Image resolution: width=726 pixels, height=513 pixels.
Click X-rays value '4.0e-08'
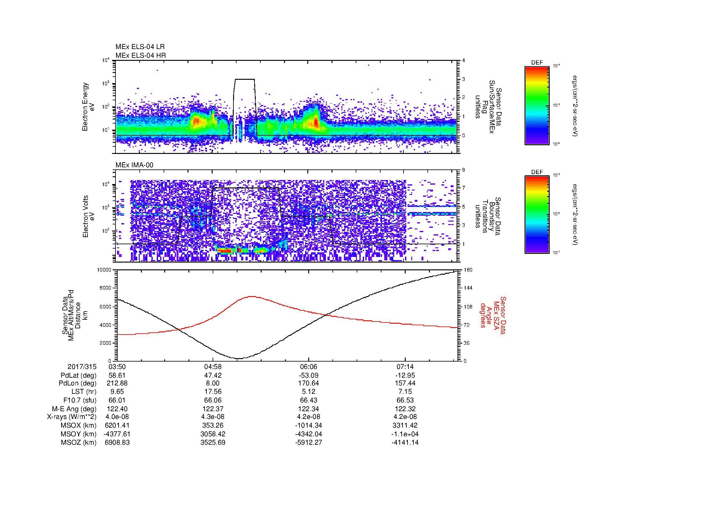117,417
